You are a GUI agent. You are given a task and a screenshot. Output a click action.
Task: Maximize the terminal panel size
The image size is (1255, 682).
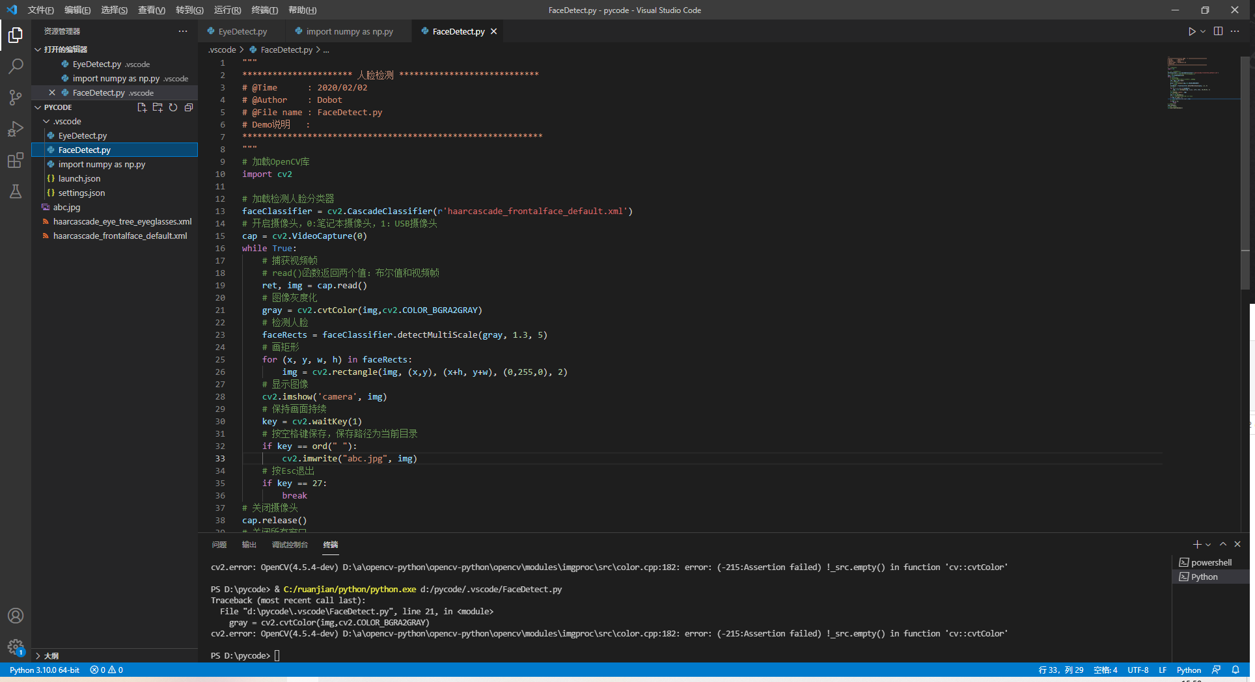pyautogui.click(x=1223, y=544)
